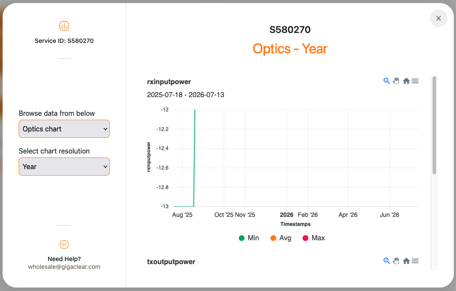Click the orange bar chart icon above Service ID

pos(64,26)
